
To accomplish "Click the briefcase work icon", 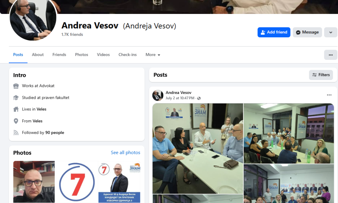I will coord(16,86).
